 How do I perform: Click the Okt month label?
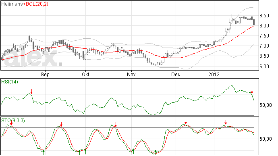click(x=85, y=74)
